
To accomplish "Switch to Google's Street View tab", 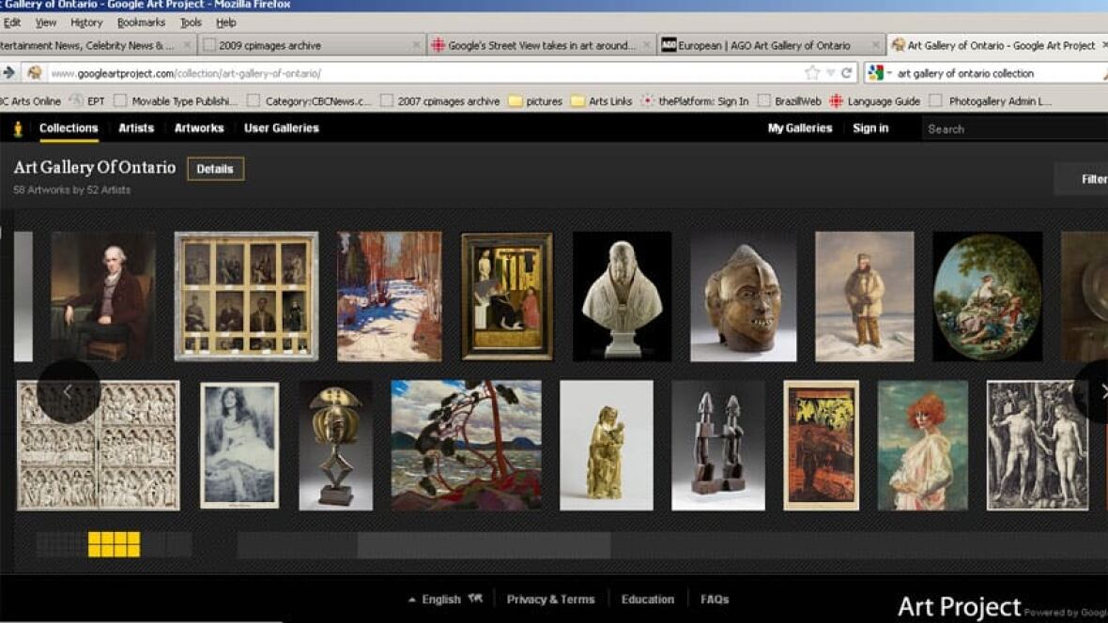I will pos(541,45).
